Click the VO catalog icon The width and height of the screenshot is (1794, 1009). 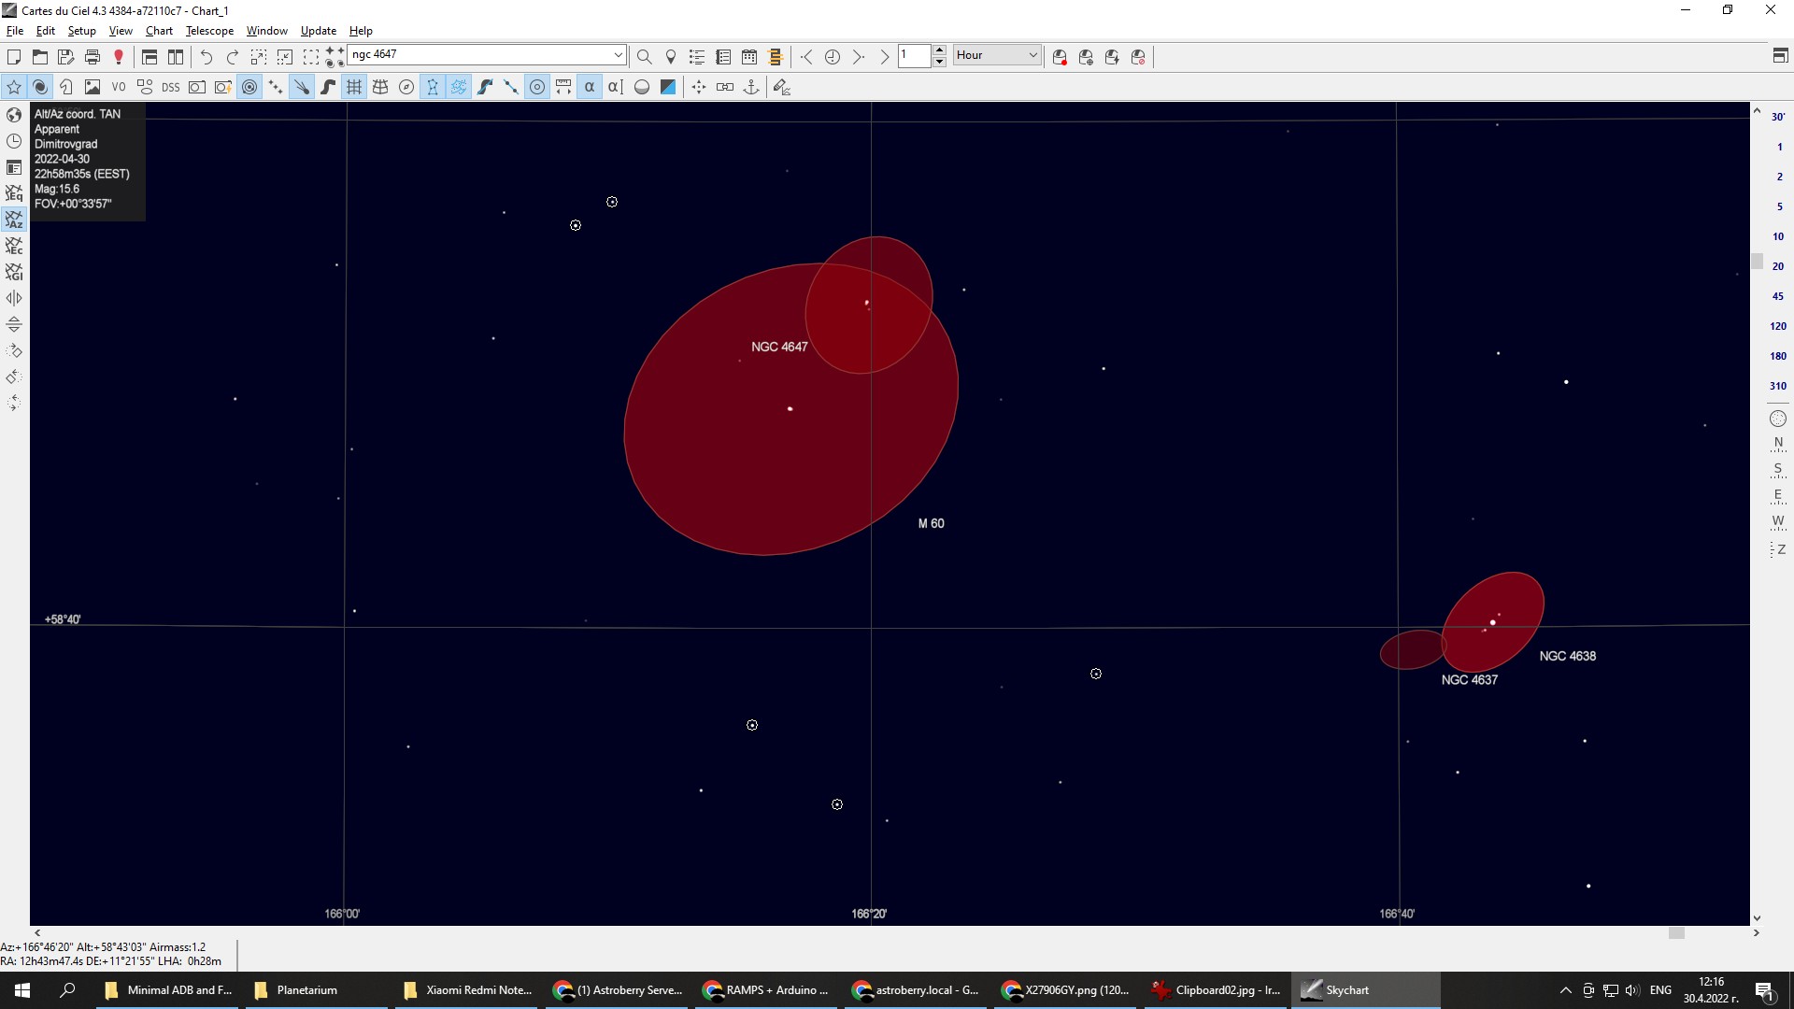pyautogui.click(x=119, y=87)
